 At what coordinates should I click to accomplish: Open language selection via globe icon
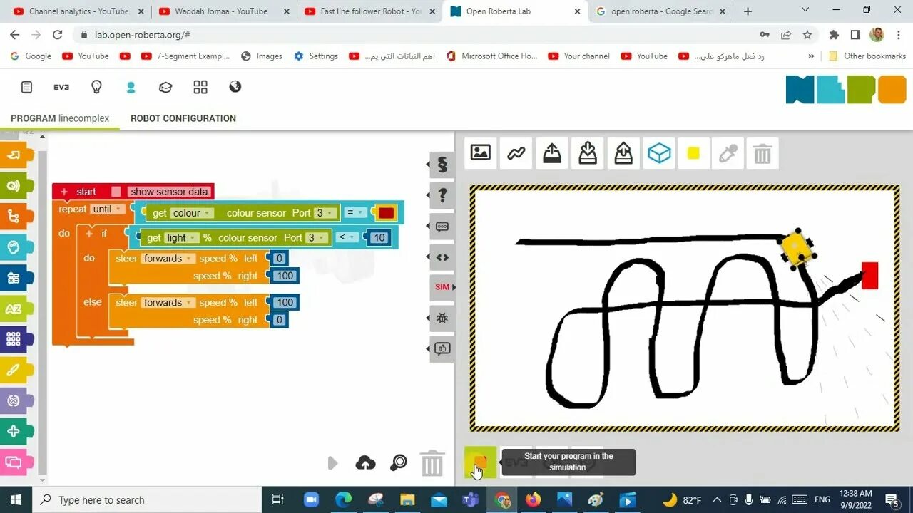point(235,87)
